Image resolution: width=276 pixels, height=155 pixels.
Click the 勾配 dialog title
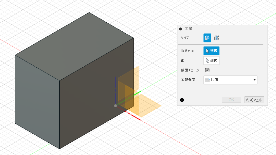tap(188, 29)
